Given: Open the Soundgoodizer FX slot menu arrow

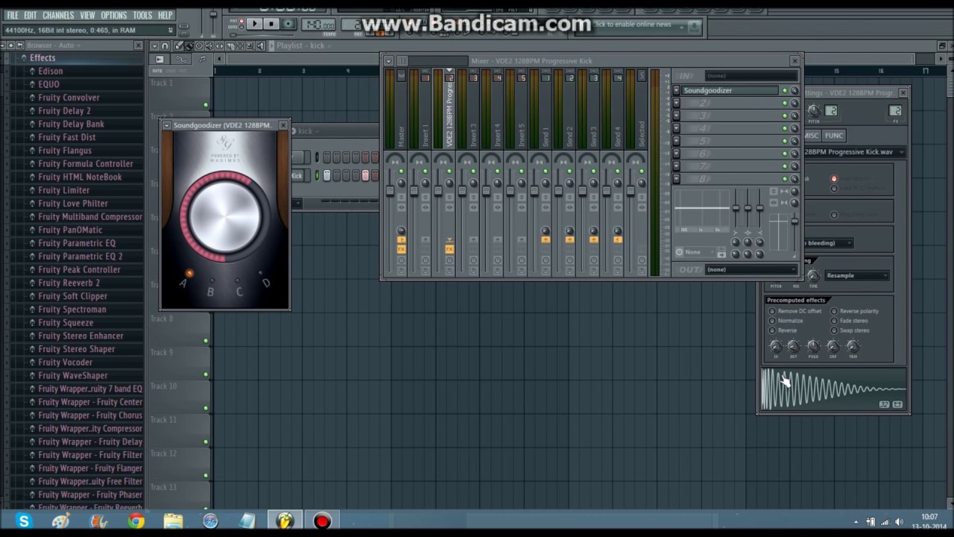Looking at the screenshot, I should pyautogui.click(x=677, y=91).
